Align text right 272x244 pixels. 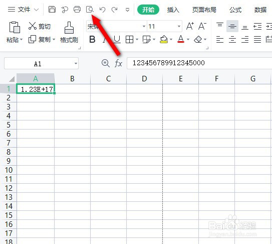click(x=245, y=40)
